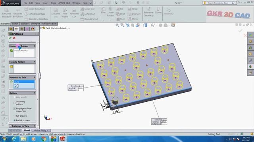Viewport: 254px width, 142px height.
Task: Open the Hide/Show Items icon
Action: [152, 25]
